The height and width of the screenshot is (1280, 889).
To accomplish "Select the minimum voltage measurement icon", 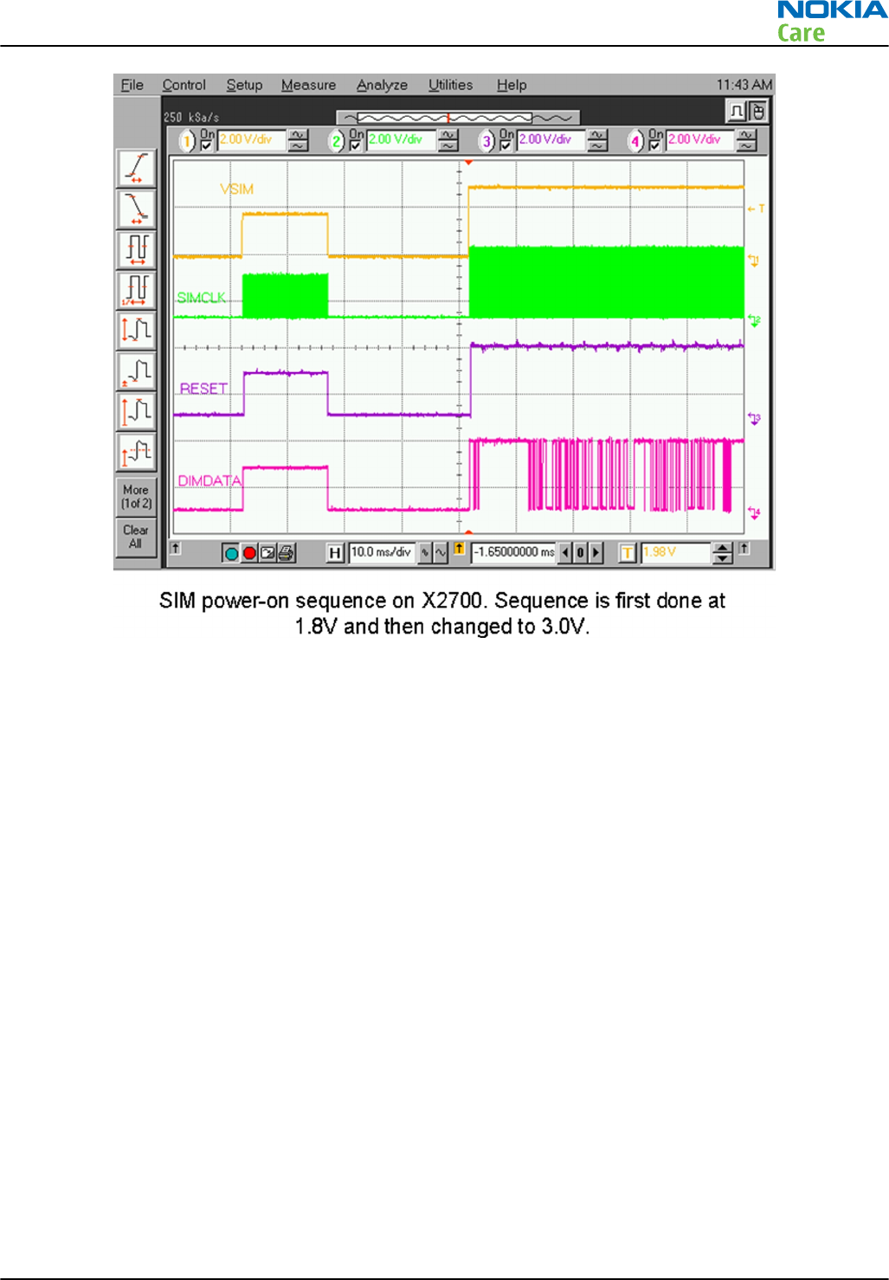I will point(136,370).
